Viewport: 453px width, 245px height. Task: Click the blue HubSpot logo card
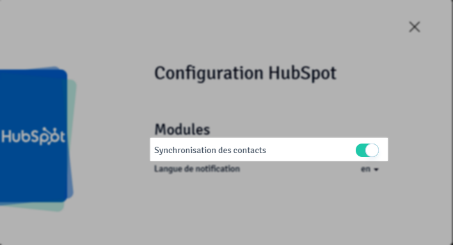point(33,137)
